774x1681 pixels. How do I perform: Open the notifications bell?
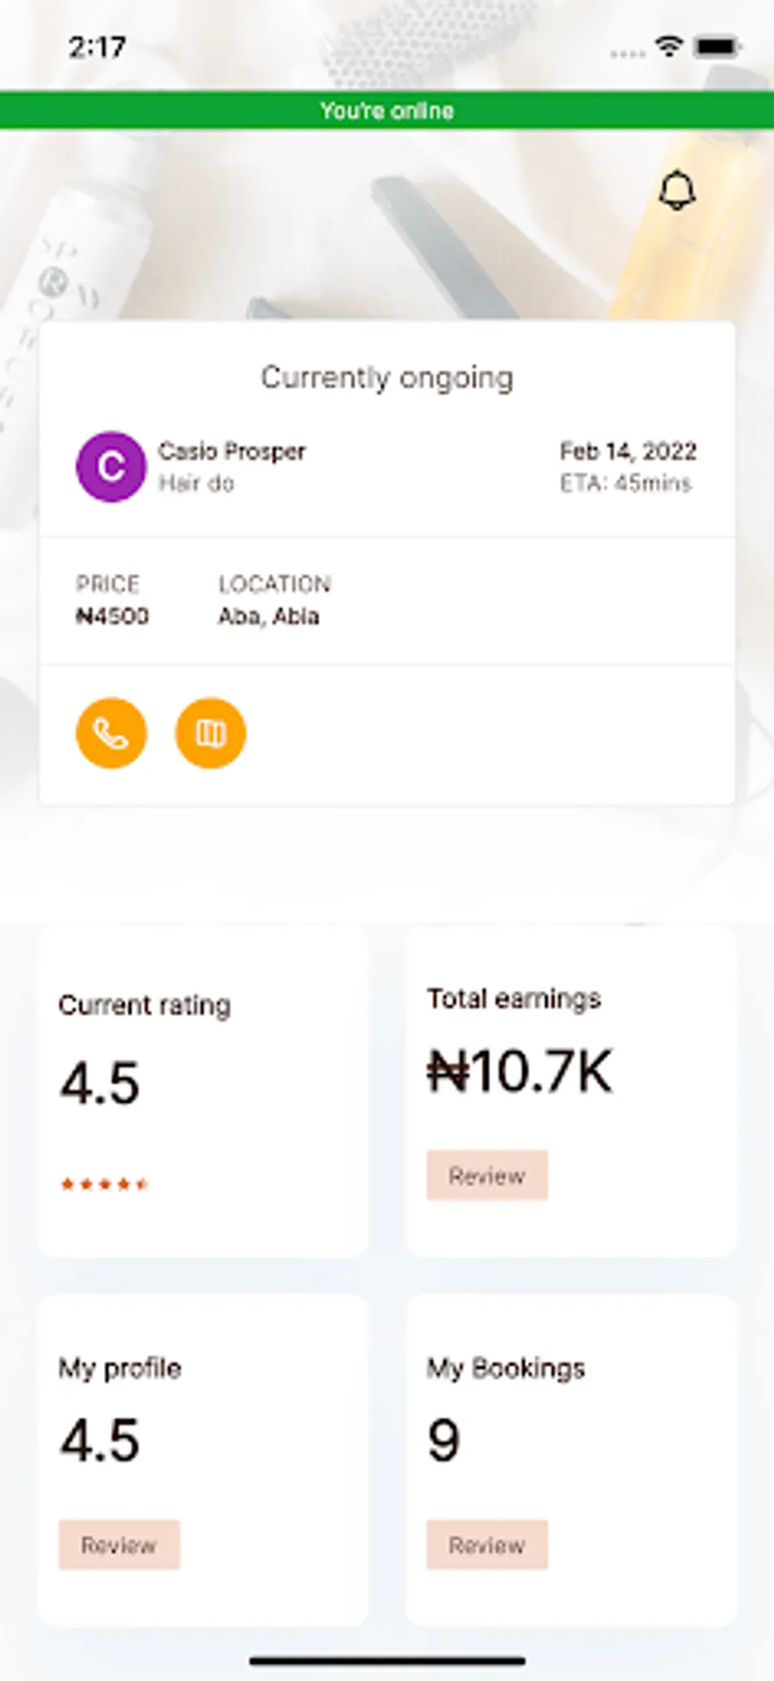(x=677, y=190)
